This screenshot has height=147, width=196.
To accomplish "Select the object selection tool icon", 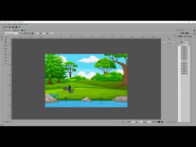I will pos(6,49).
